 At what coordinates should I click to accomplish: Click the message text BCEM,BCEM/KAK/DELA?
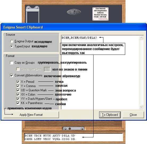[79, 38]
